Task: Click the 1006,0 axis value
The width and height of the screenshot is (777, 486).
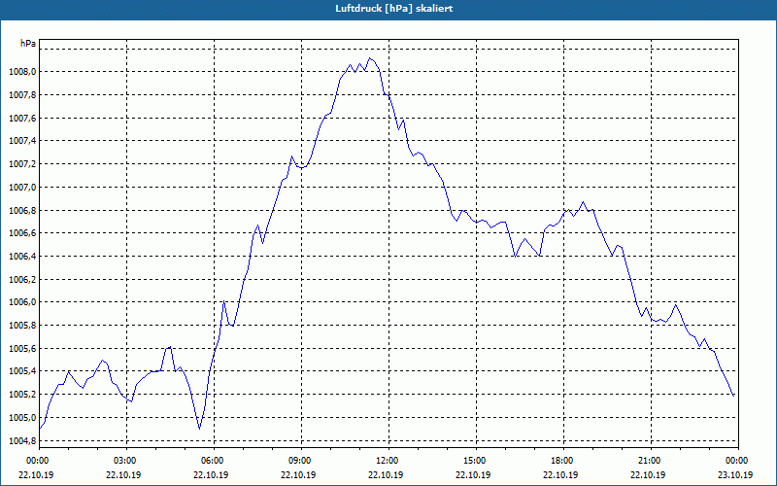Action: (x=22, y=302)
